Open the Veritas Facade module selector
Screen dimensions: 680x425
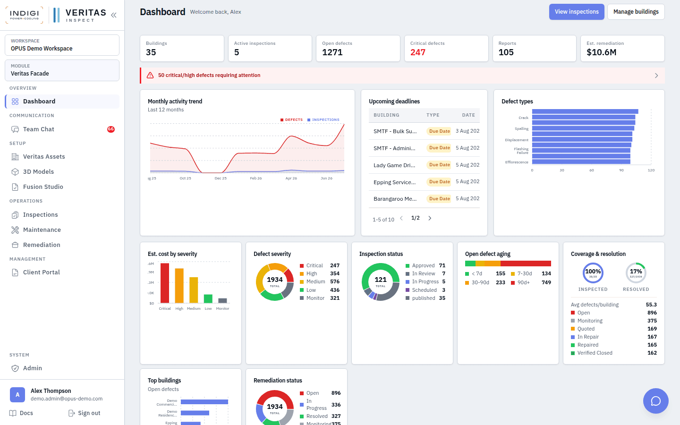click(62, 70)
